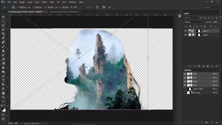Select the Healing Brush tool
The height and width of the screenshot is (125, 222).
3,42
